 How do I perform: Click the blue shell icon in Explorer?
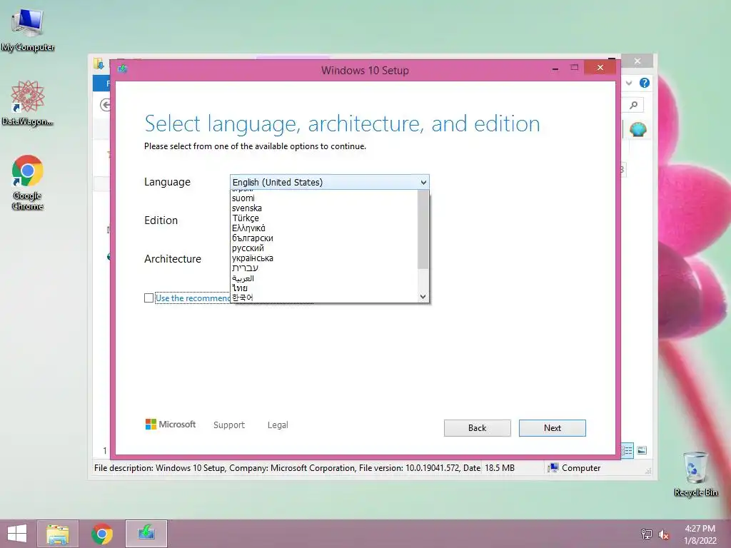coord(637,129)
